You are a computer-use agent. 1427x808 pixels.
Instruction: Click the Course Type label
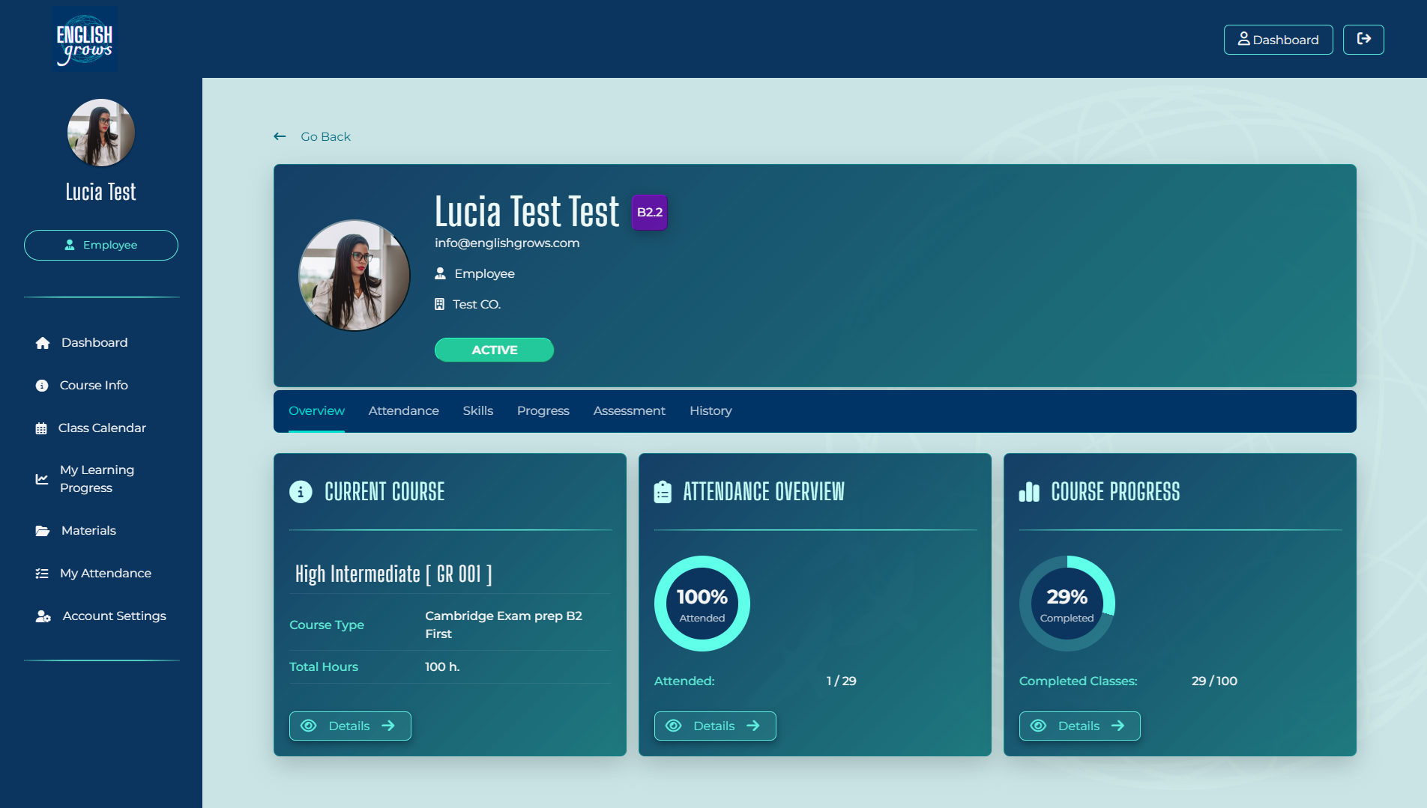(x=327, y=625)
